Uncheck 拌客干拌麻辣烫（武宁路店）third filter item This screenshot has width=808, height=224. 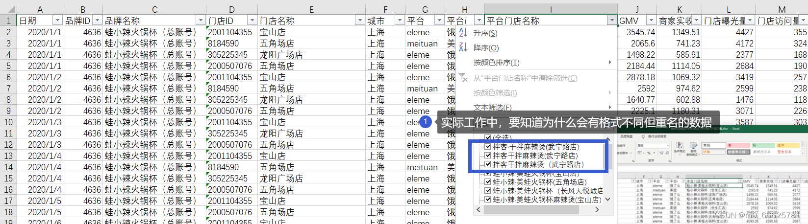tap(488, 164)
